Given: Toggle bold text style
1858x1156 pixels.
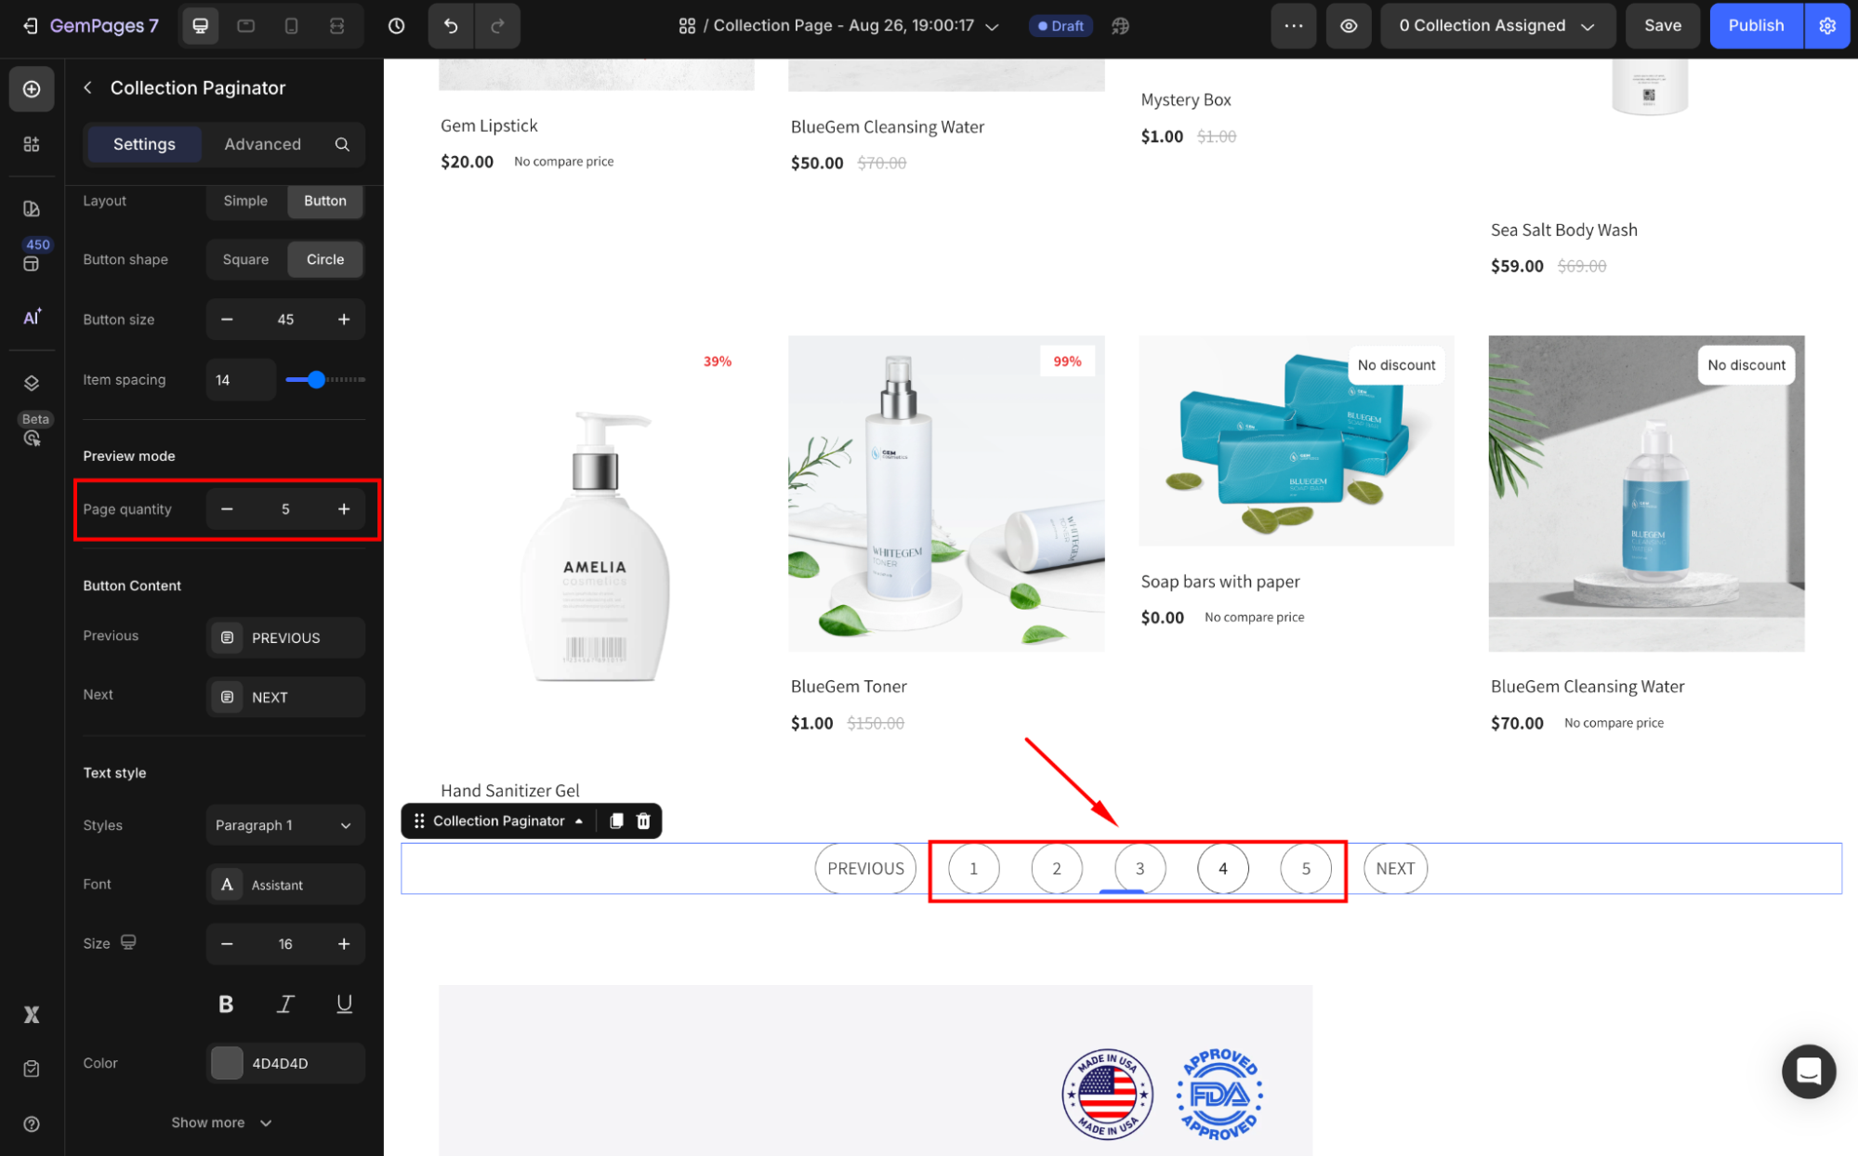Looking at the screenshot, I should (x=226, y=1004).
